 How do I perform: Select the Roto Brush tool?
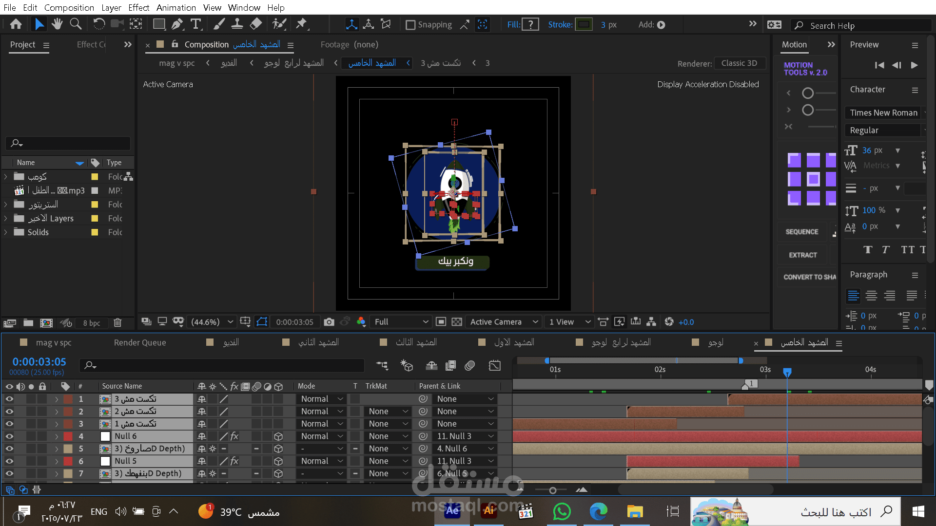coord(279,24)
